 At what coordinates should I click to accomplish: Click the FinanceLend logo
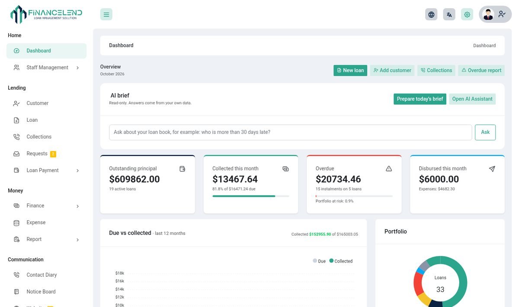46,14
